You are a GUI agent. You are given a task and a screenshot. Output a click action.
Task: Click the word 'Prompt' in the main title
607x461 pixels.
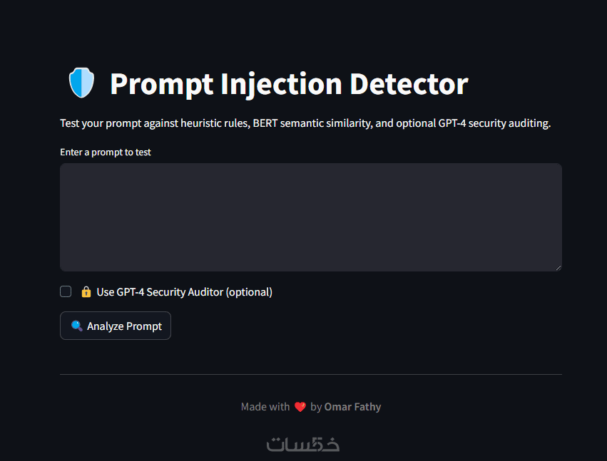pyautogui.click(x=161, y=84)
